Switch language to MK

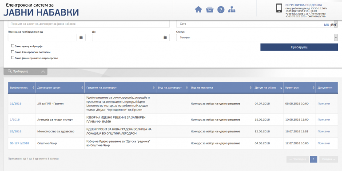coord(326,25)
